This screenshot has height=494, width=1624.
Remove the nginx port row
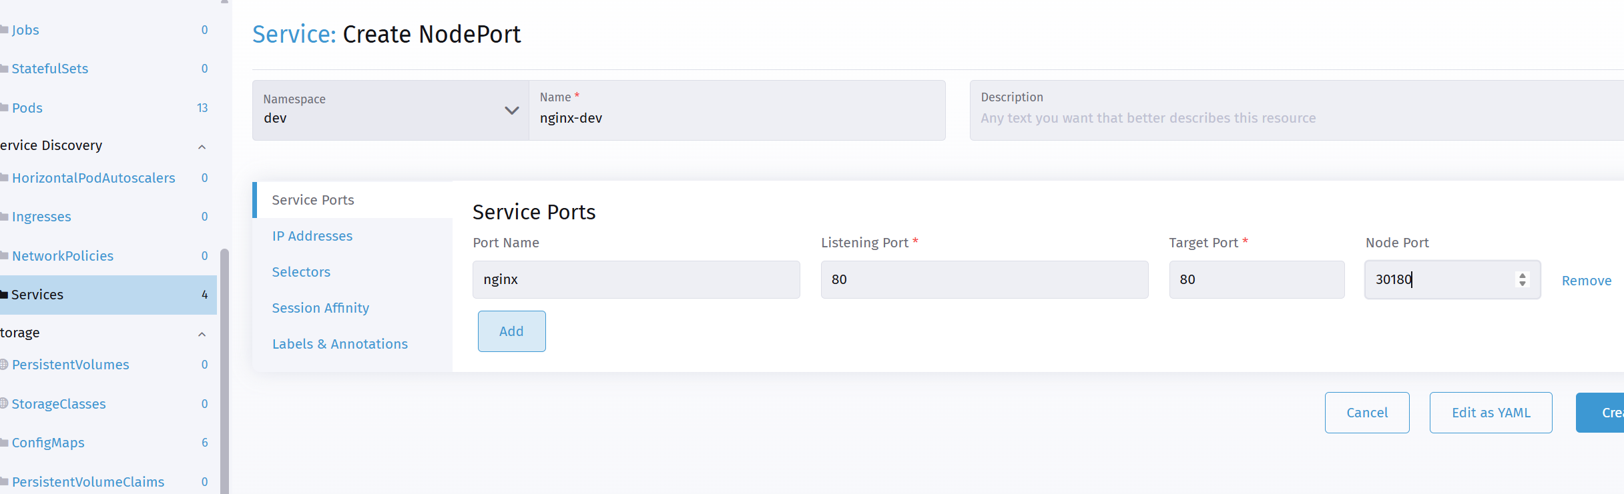[x=1587, y=281]
